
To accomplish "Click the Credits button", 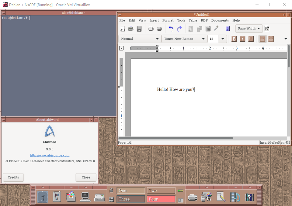I will tap(13, 177).
